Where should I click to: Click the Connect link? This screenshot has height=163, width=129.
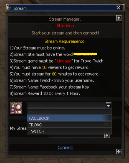point(65,148)
